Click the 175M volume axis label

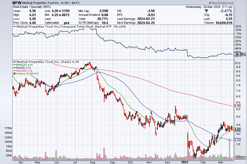pos(8,128)
